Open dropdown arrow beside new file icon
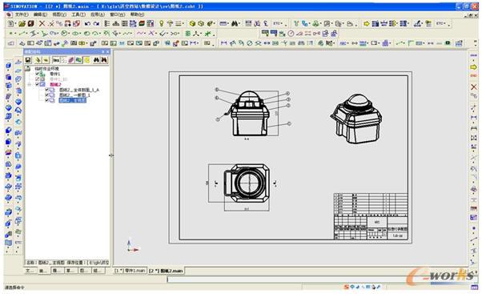This screenshot has height=294, width=482. coord(15,24)
